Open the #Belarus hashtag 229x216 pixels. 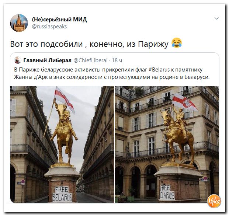[159, 70]
